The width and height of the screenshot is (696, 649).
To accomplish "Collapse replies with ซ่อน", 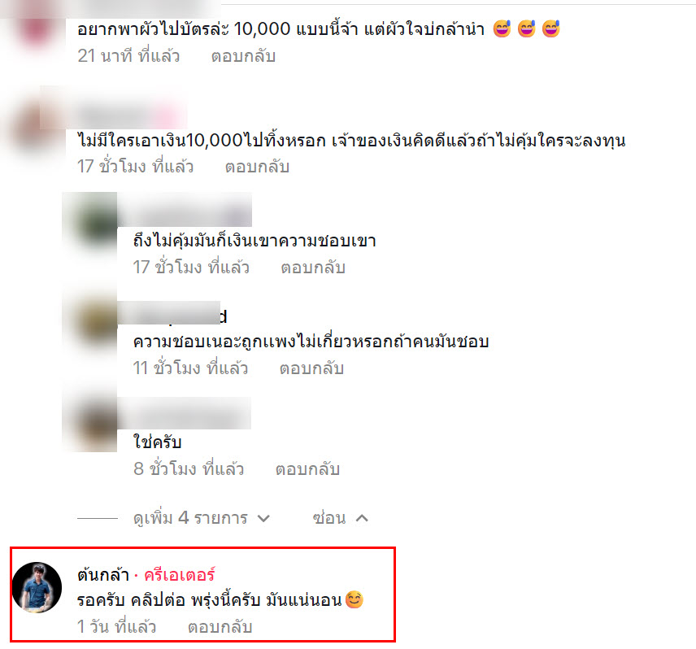I will [x=329, y=518].
